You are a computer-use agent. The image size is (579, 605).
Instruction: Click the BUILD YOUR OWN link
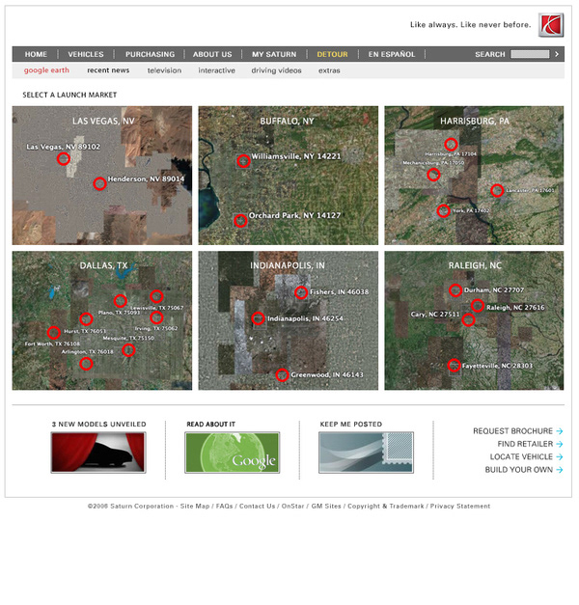tap(519, 470)
